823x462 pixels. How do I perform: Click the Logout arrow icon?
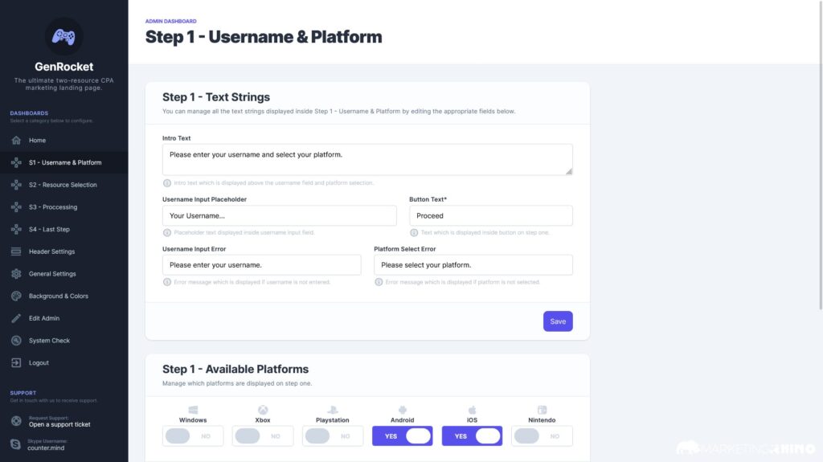coord(16,363)
